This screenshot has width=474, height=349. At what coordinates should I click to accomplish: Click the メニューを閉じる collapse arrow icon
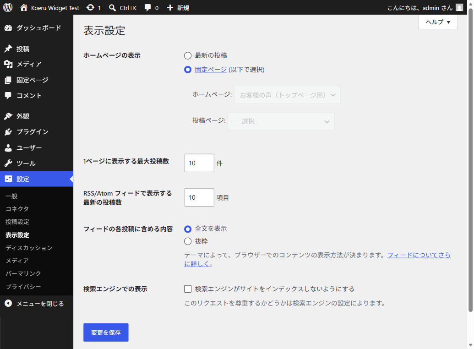point(8,303)
